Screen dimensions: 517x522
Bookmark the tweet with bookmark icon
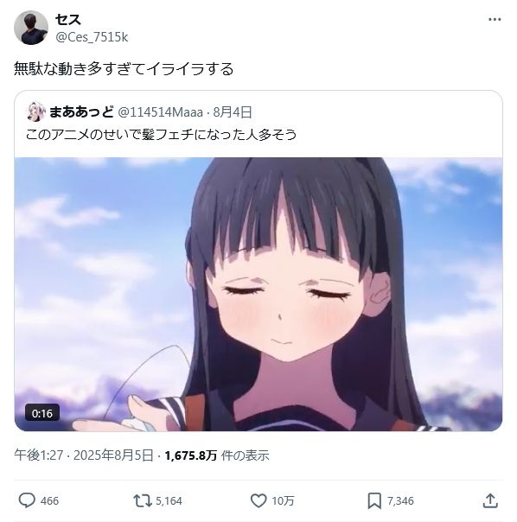click(x=374, y=500)
